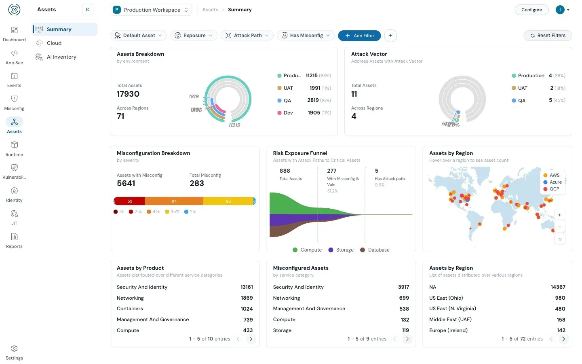The width and height of the screenshot is (582, 364).
Task: Open the Reports sidebar icon
Action: point(14,241)
